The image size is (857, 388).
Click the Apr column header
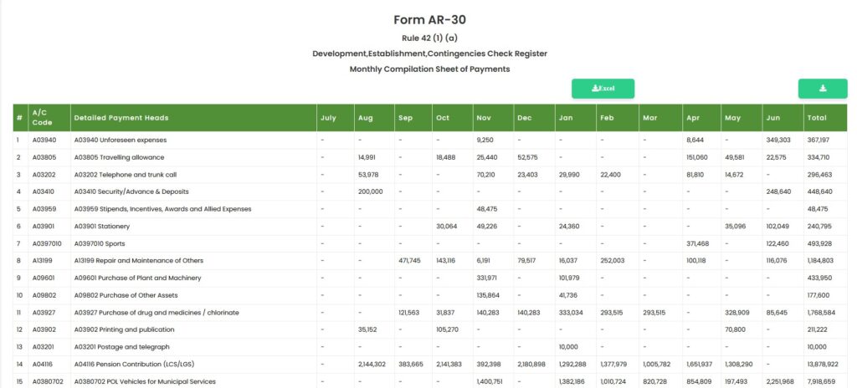(702, 118)
